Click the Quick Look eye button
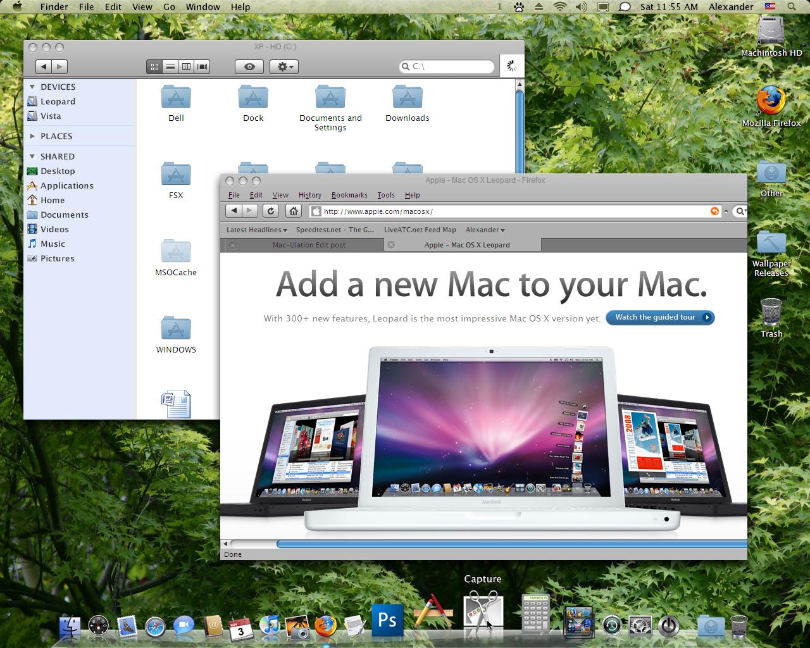This screenshot has height=648, width=810. [249, 66]
